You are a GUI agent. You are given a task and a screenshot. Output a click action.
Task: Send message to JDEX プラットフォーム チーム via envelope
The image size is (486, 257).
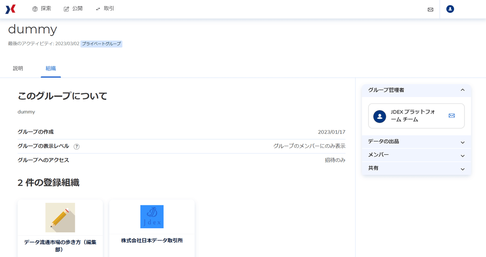(452, 116)
